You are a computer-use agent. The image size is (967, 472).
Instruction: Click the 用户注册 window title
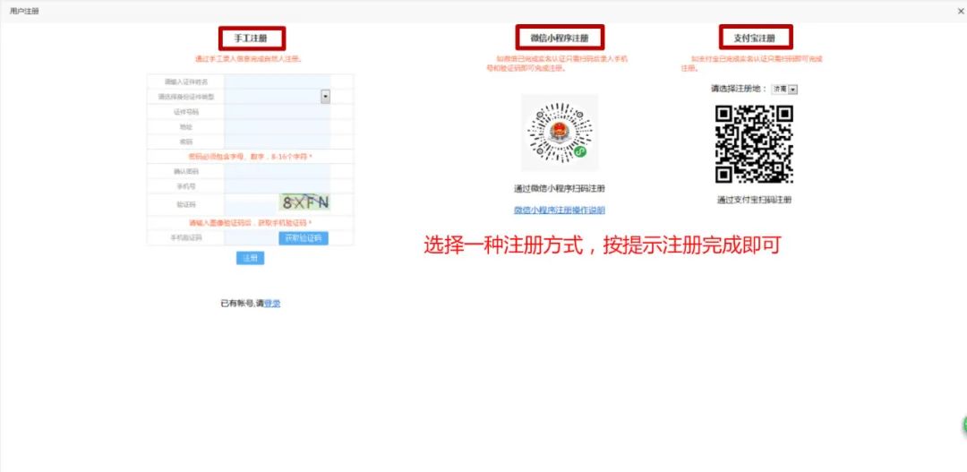coord(24,11)
